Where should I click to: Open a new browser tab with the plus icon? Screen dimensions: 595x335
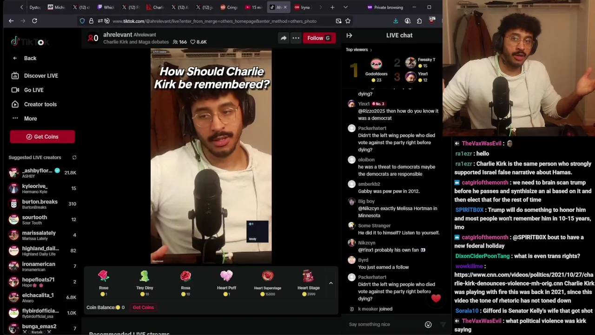coord(332,7)
